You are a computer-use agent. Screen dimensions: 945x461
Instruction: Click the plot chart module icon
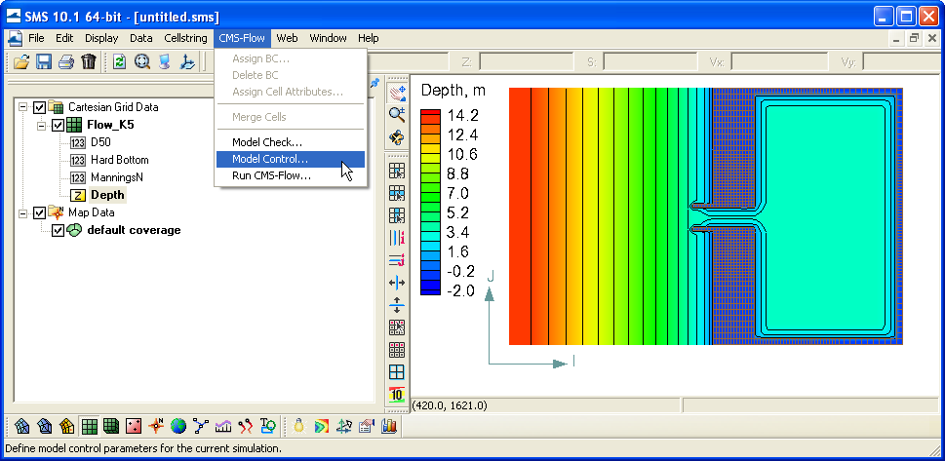pyautogui.click(x=223, y=427)
